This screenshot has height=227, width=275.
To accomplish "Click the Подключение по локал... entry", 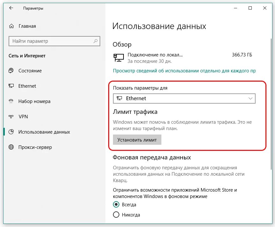I will pyautogui.click(x=155, y=55).
